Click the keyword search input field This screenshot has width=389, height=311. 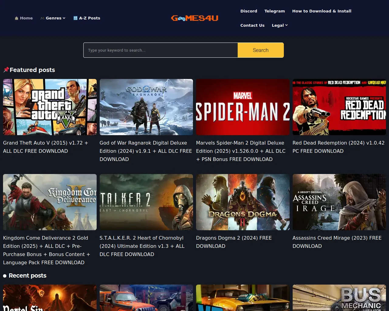click(160, 50)
